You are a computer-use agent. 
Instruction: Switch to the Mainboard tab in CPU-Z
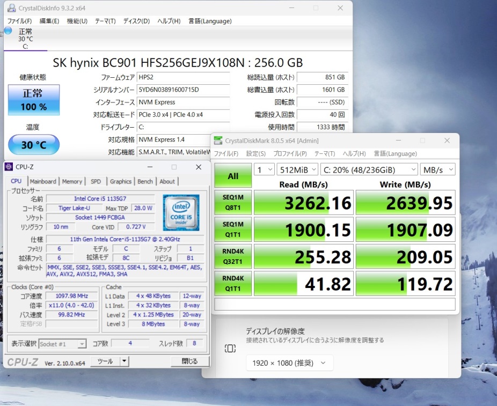43,181
